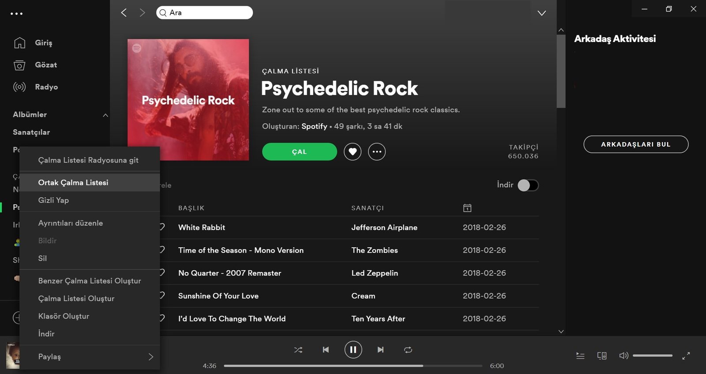Skip to the previous track

pyautogui.click(x=326, y=350)
